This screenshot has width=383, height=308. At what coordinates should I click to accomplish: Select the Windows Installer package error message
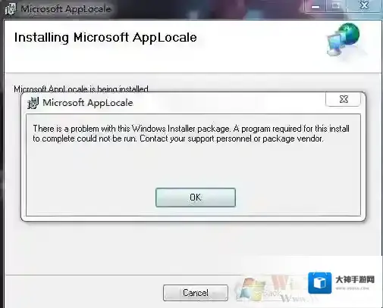click(191, 133)
